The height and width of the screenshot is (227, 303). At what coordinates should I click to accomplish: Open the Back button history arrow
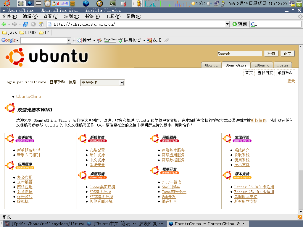[9, 24]
